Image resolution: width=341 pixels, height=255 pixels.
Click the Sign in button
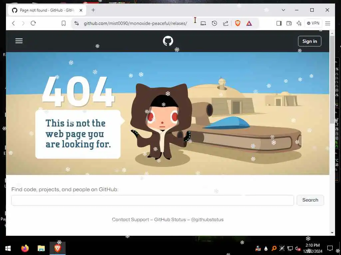(309, 41)
